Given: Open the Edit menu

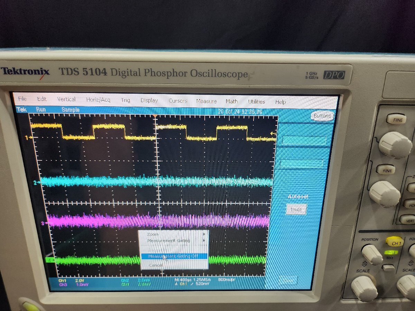Looking at the screenshot, I should point(42,99).
